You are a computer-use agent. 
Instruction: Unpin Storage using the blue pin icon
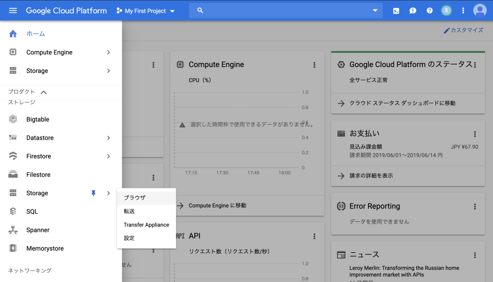tap(94, 193)
